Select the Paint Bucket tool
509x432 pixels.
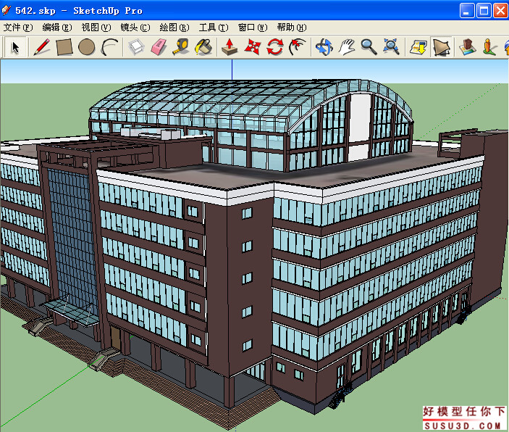[x=203, y=47]
